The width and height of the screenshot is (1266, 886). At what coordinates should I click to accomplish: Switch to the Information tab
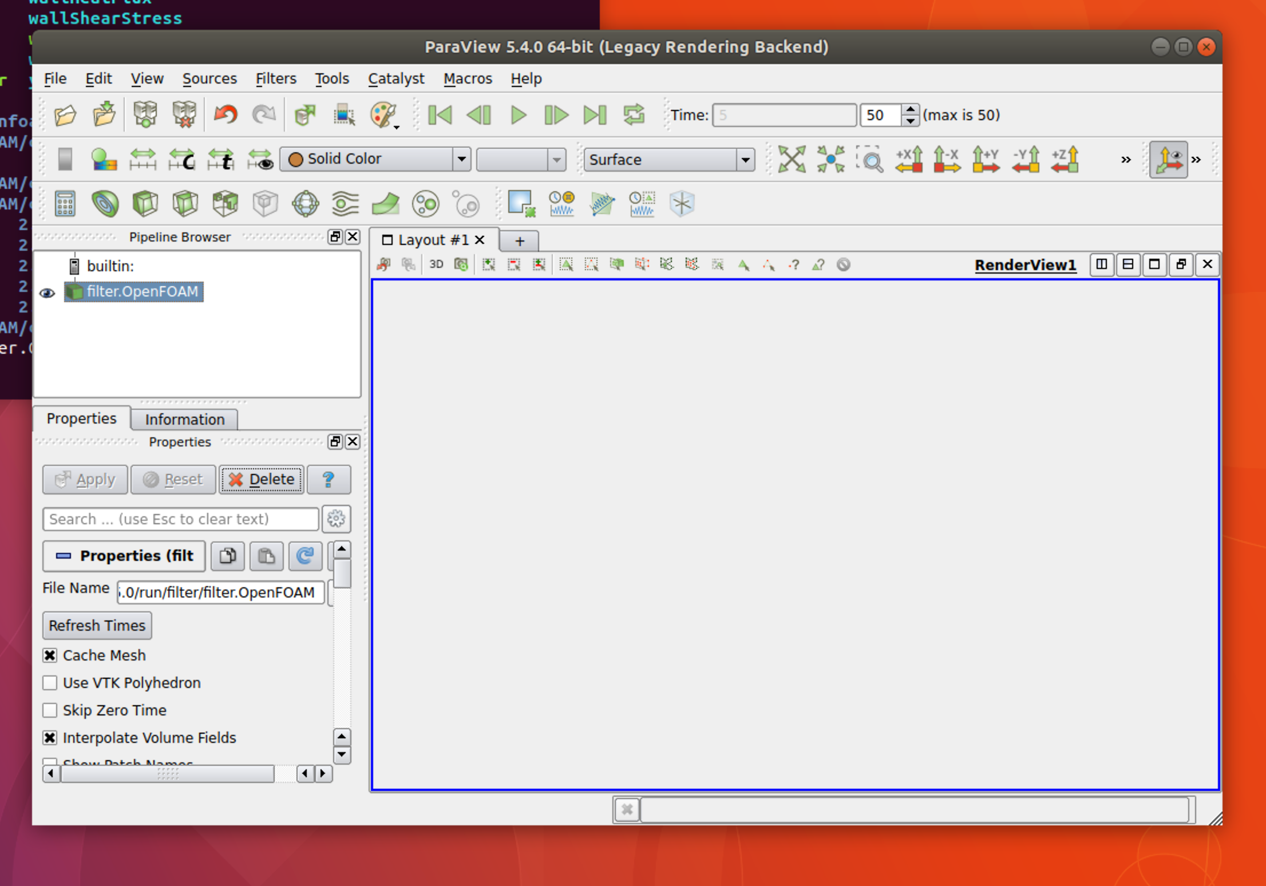184,420
